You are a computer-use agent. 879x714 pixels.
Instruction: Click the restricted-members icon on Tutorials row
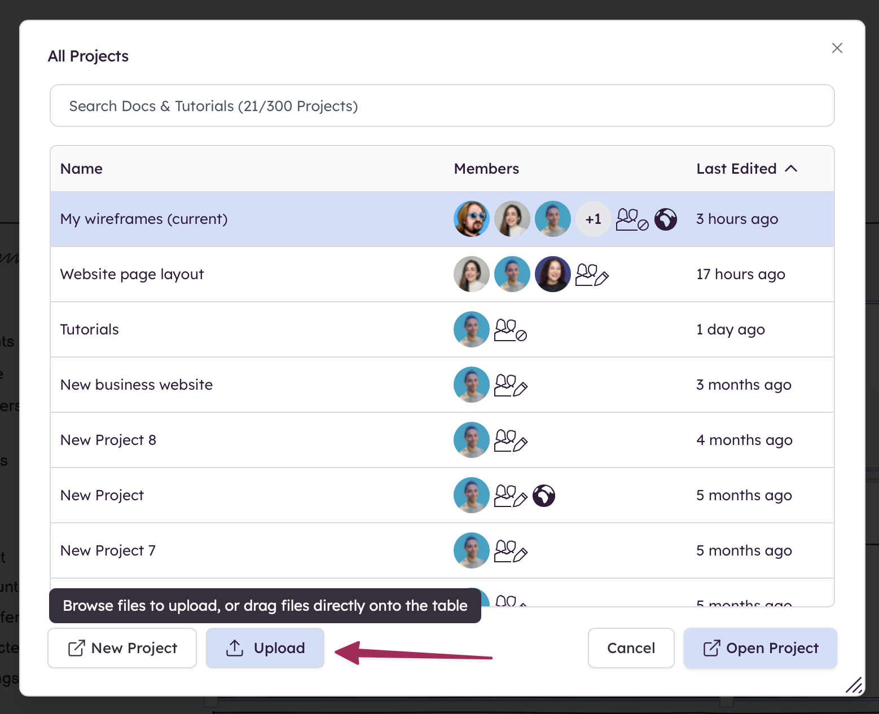tap(510, 329)
